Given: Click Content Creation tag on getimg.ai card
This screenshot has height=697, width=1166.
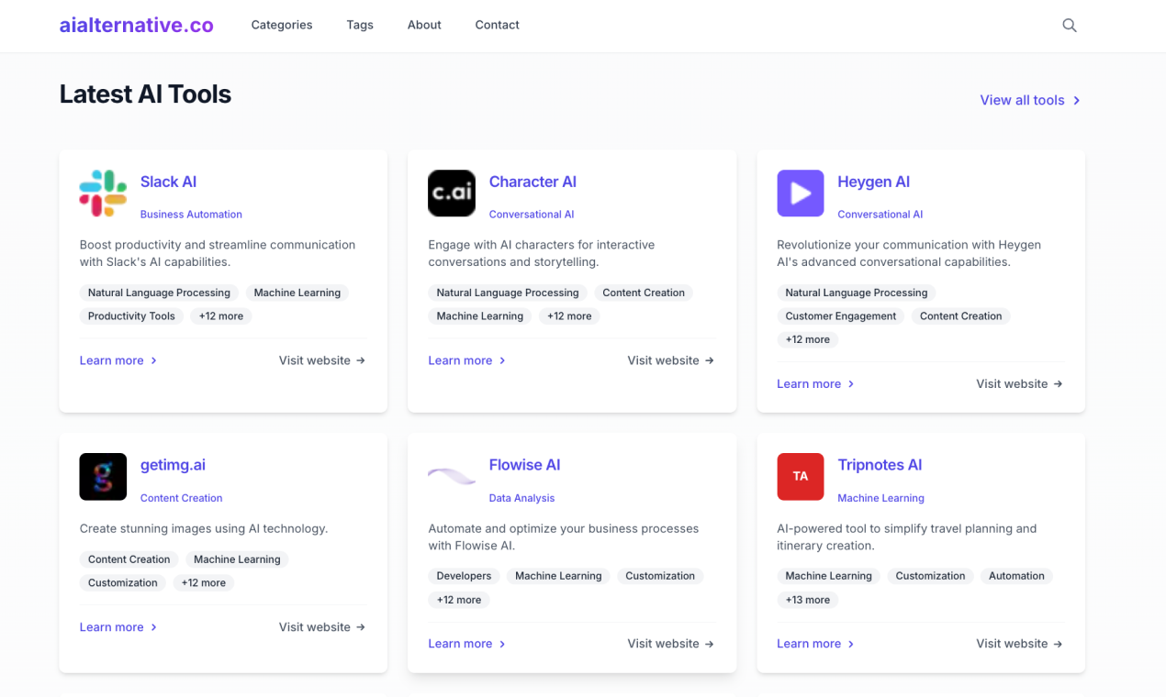Looking at the screenshot, I should click(129, 559).
